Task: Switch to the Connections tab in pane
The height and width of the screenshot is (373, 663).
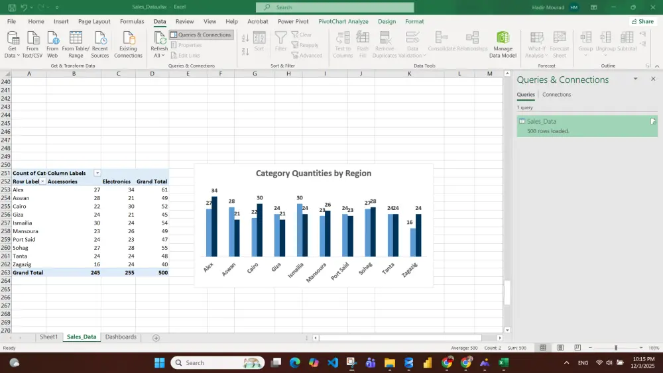Action: point(556,95)
